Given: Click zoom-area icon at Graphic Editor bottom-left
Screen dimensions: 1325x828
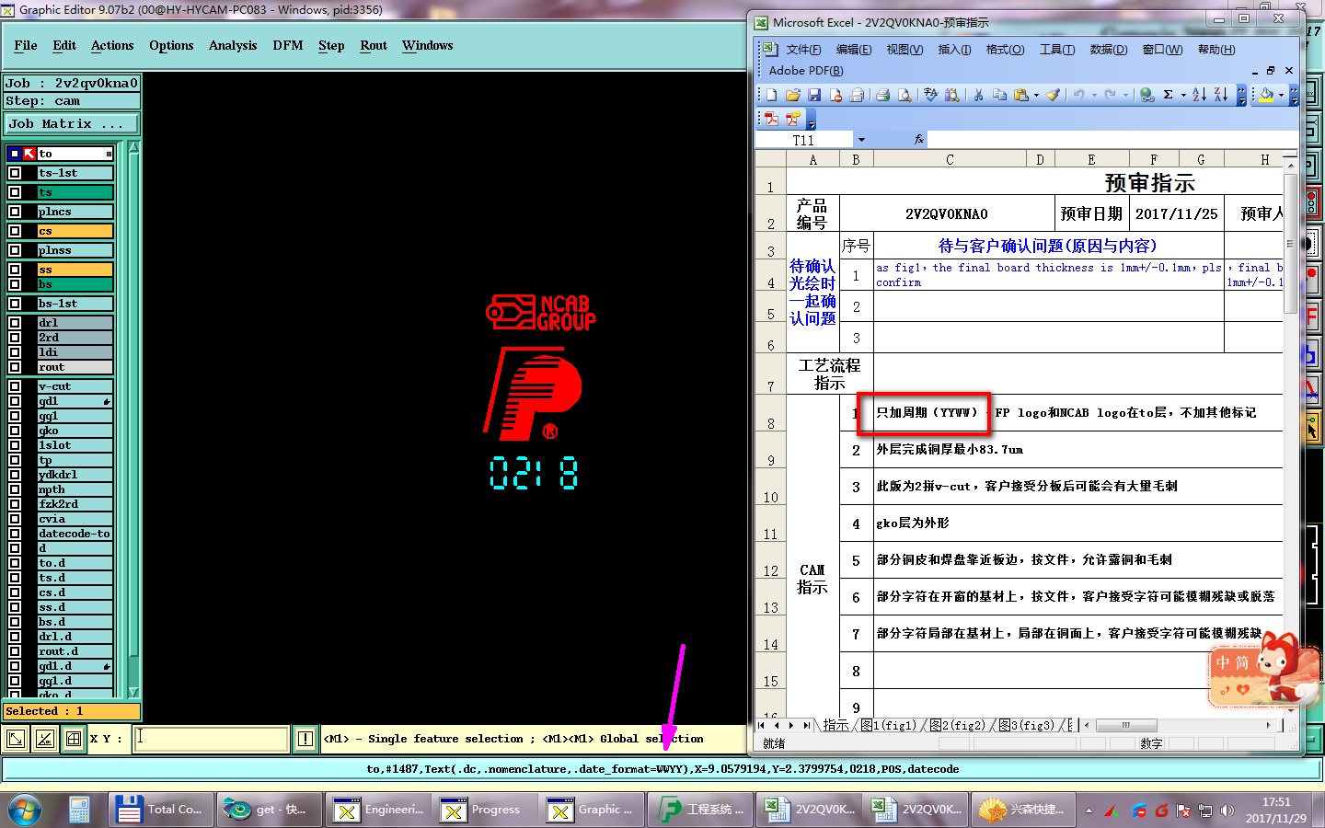Looking at the screenshot, I should 16,738.
